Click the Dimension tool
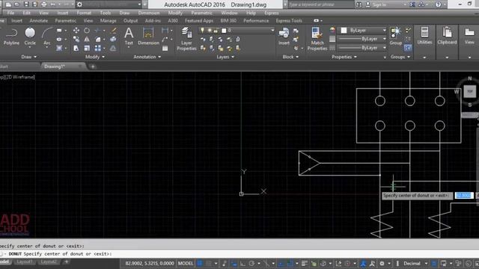 click(148, 37)
